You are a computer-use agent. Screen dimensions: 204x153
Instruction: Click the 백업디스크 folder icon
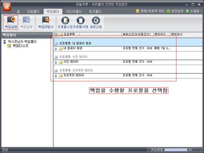pyautogui.click(x=9, y=46)
